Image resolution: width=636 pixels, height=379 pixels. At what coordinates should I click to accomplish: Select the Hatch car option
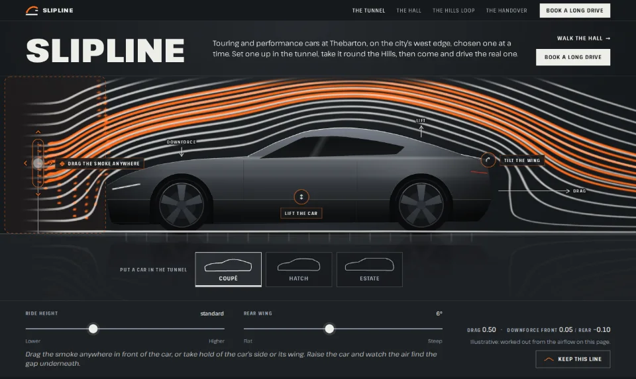(x=299, y=269)
